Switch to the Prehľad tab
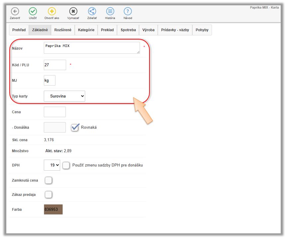The width and height of the screenshot is (285, 238). pyautogui.click(x=19, y=30)
